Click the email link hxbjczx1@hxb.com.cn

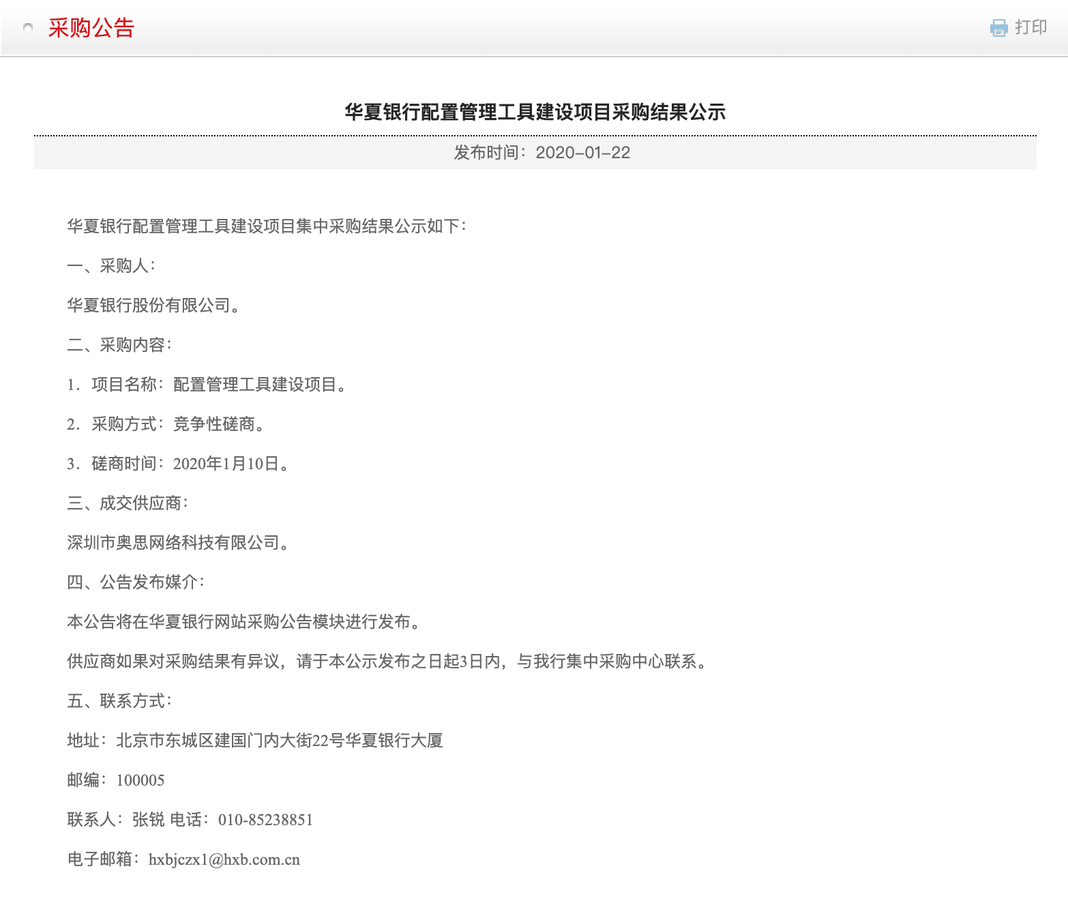click(225, 859)
